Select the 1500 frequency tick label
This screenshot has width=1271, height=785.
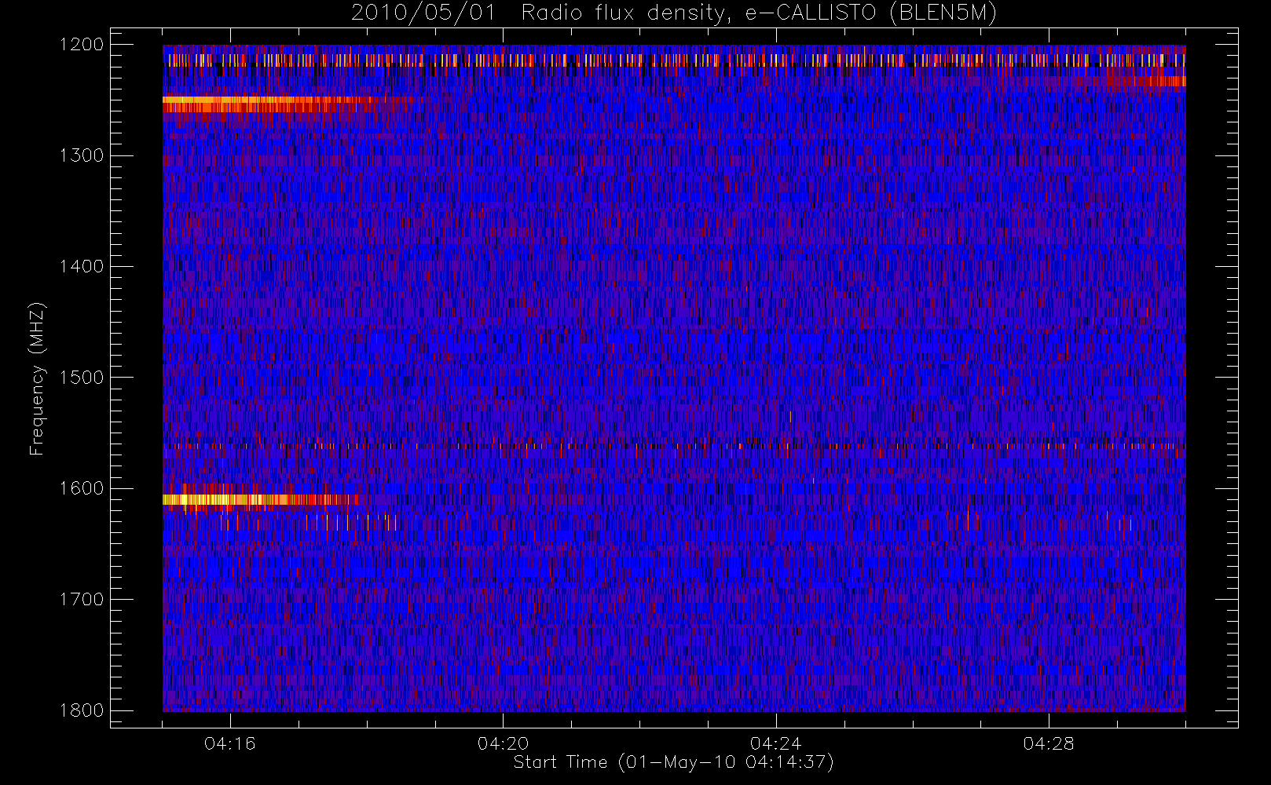coord(82,377)
